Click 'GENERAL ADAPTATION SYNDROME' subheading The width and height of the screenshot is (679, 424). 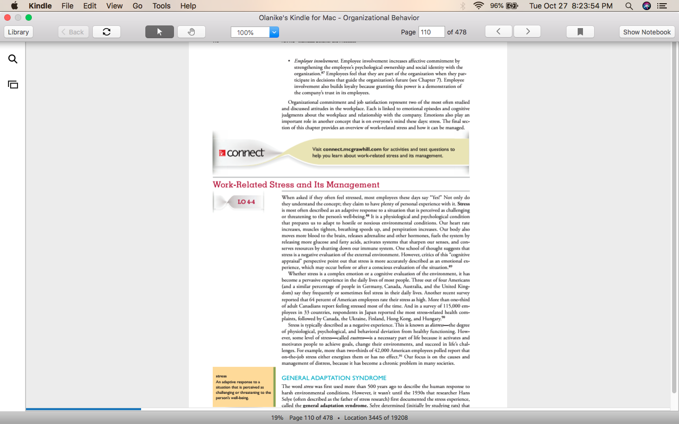[x=334, y=378]
